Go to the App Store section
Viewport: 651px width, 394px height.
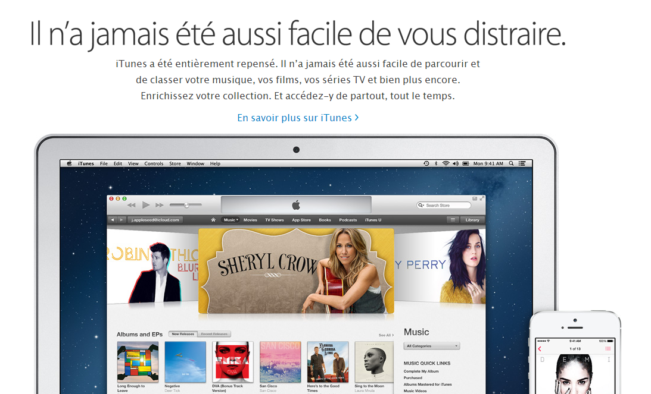point(301,220)
